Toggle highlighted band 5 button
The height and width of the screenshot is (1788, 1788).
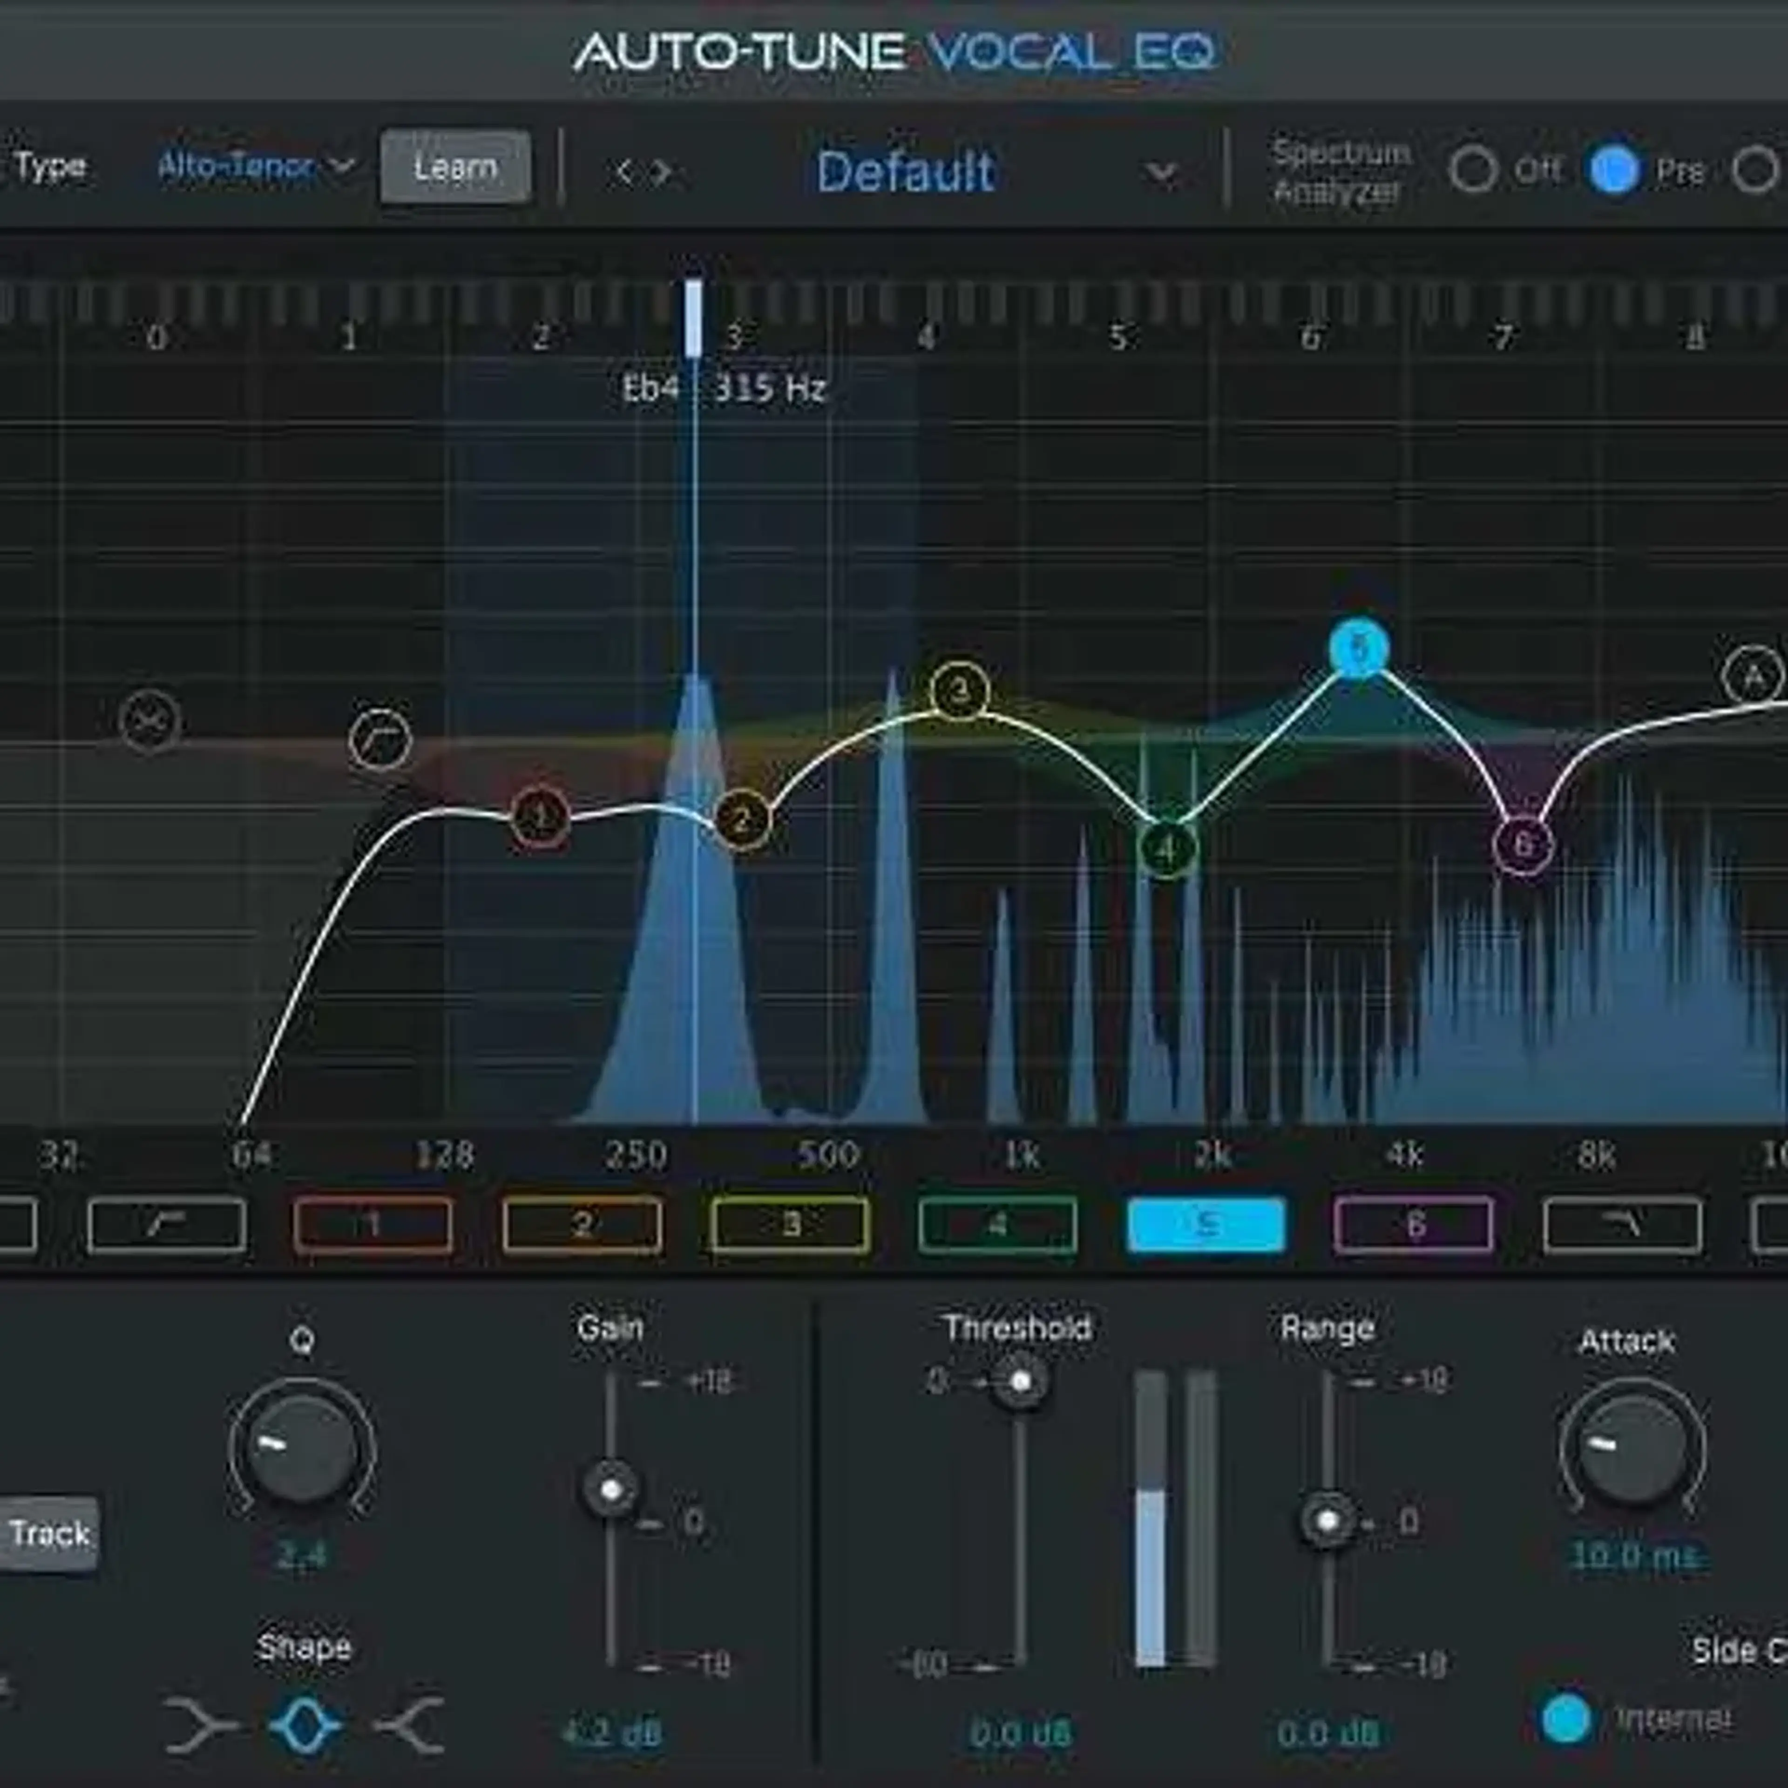[1206, 1226]
